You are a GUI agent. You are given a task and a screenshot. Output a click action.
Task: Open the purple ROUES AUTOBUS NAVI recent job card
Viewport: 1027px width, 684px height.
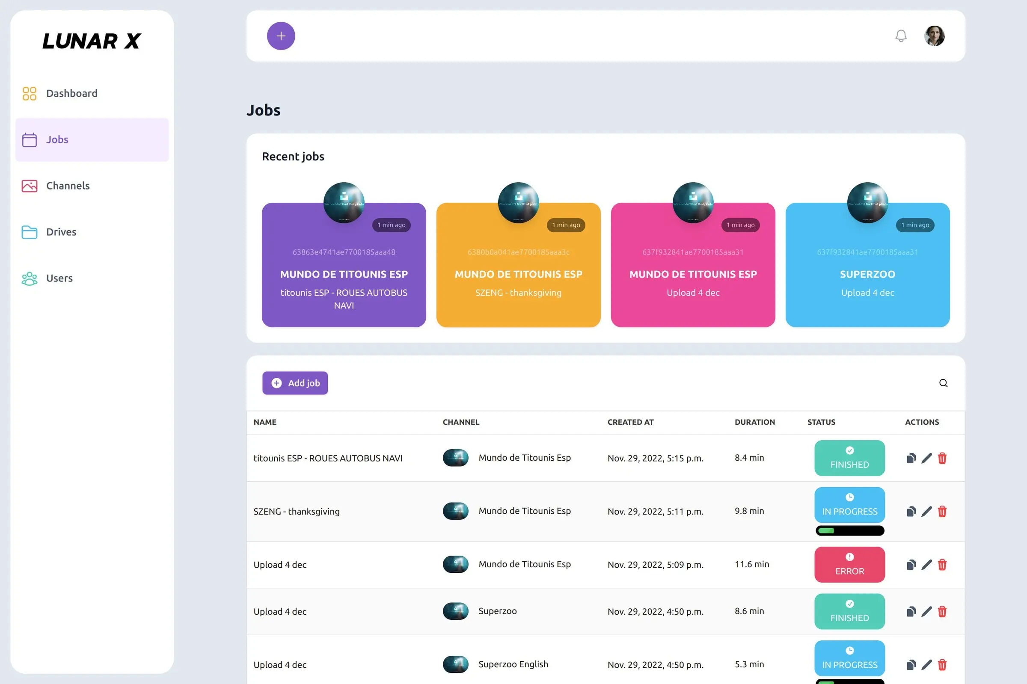tap(344, 265)
